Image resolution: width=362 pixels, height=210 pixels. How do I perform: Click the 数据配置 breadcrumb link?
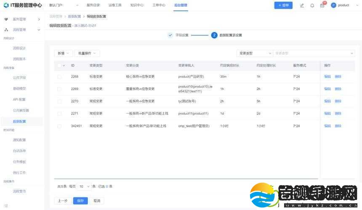pos(75,16)
